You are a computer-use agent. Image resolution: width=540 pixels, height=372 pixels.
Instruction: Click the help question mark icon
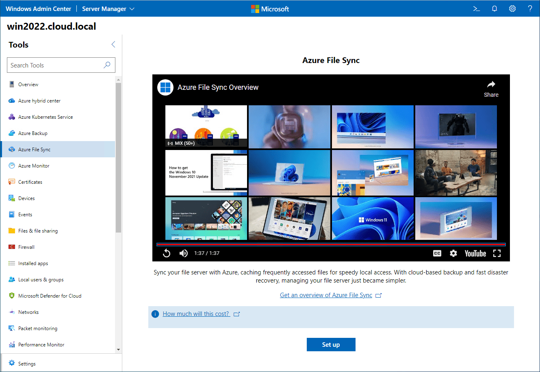click(x=530, y=9)
